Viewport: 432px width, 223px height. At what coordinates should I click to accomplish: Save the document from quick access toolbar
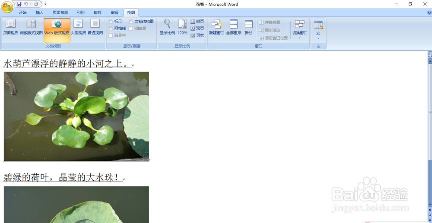click(19, 4)
